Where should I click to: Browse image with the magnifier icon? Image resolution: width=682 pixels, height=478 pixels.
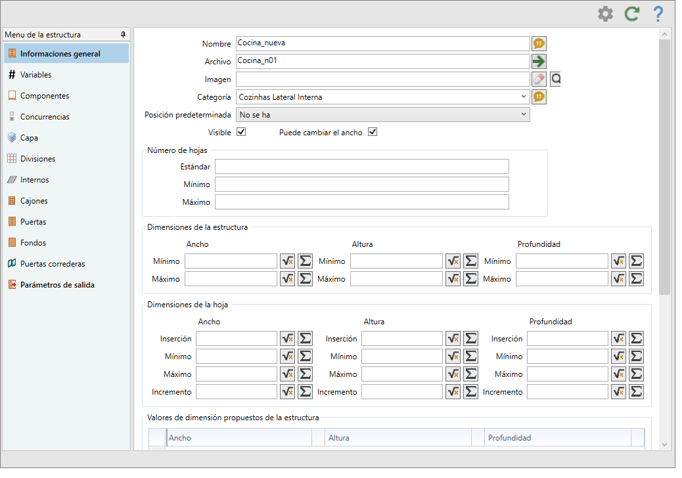(555, 79)
